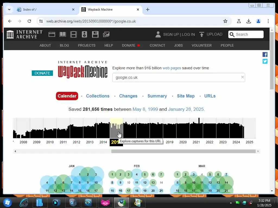Open Chrome downloads icon
The height and width of the screenshot is (208, 278).
(x=249, y=21)
